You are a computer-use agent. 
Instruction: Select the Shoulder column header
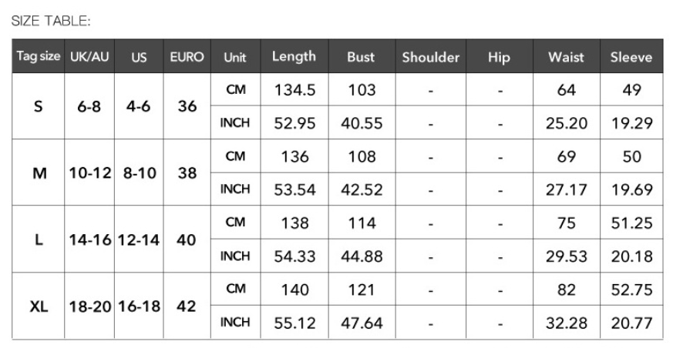click(x=430, y=57)
